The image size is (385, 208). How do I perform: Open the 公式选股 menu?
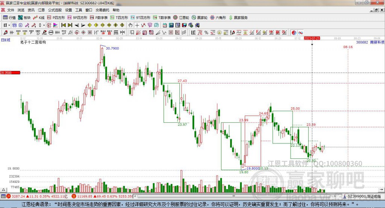tap(55, 10)
